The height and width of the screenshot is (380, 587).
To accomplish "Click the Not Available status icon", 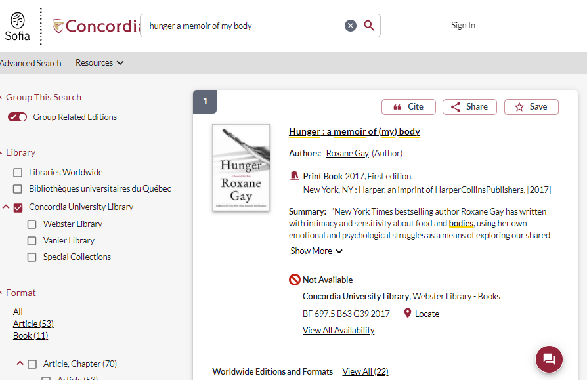I will [x=295, y=280].
